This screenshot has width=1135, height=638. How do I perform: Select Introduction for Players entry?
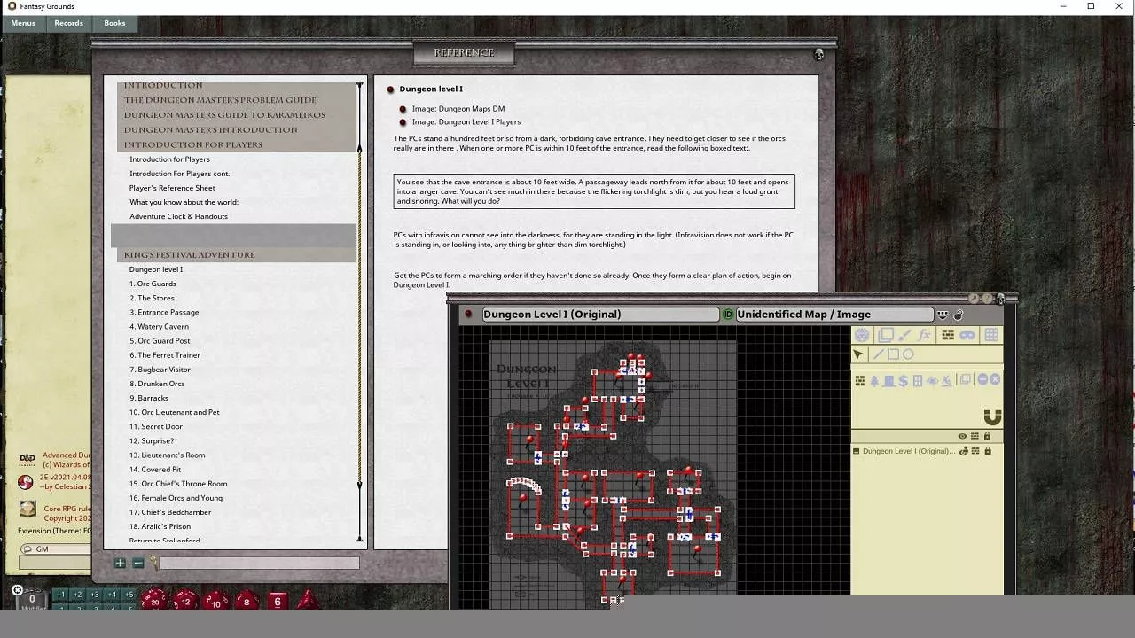[x=169, y=159]
